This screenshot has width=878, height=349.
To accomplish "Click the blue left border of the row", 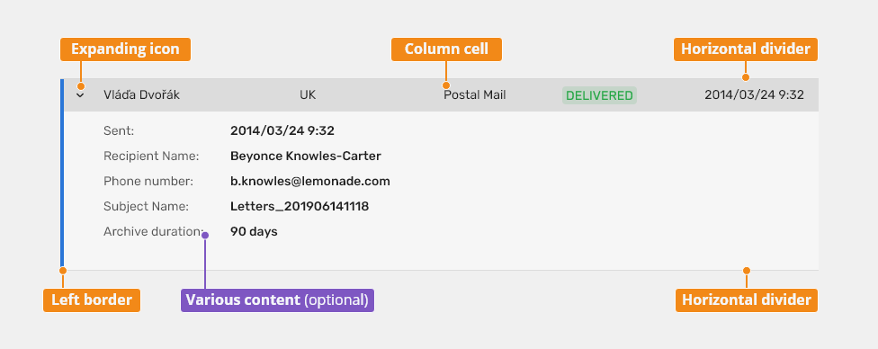I will pos(62,173).
